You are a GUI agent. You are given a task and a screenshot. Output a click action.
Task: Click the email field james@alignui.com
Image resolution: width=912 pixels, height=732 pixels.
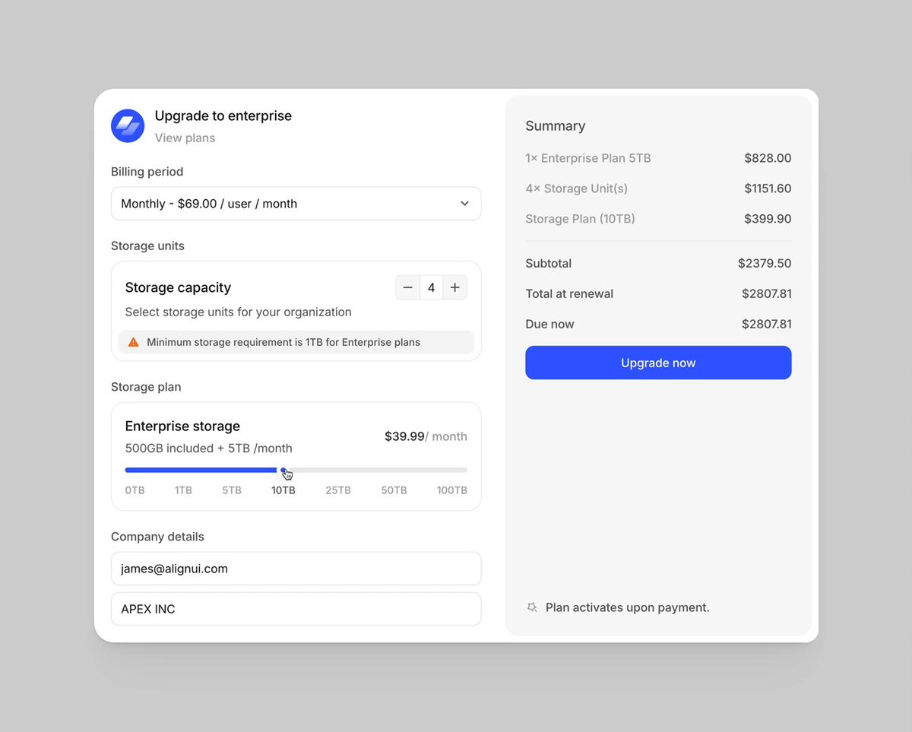296,569
